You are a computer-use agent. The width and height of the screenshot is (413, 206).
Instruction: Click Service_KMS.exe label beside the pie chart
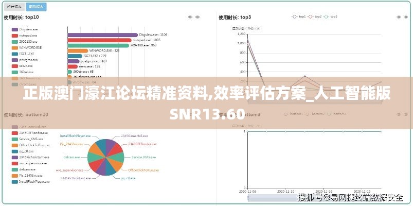(x=144, y=157)
